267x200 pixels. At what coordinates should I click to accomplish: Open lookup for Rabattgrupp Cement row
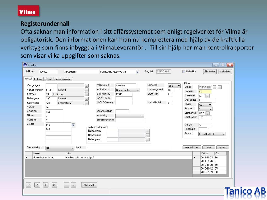pos(87,99)
